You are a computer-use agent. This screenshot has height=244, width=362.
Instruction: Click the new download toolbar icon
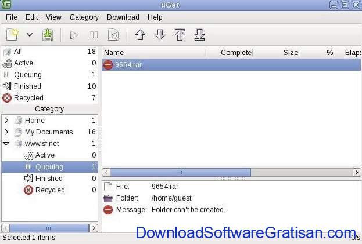[x=12, y=35]
